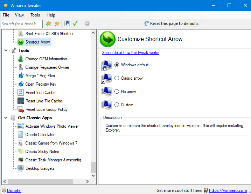Click Change Registered Owner person icon
The width and height of the screenshot is (251, 194).
(x=21, y=67)
